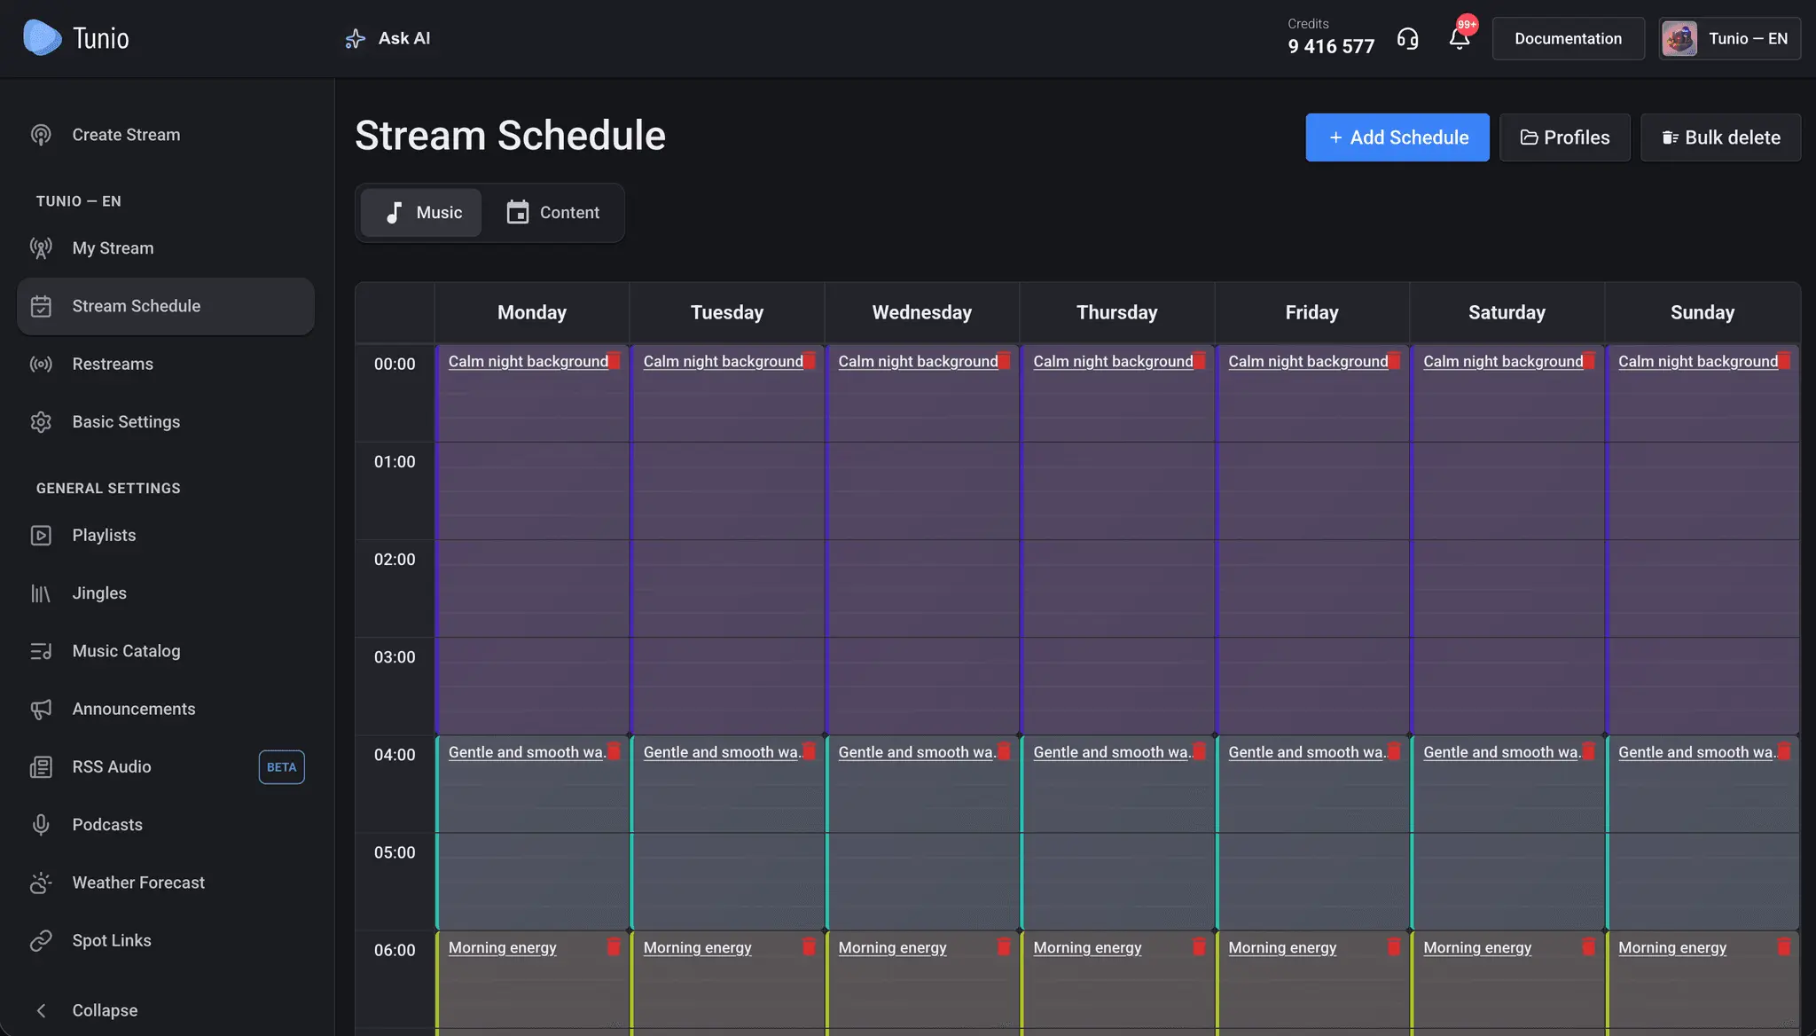The height and width of the screenshot is (1036, 1816).
Task: Switch to the Content schedule tab
Action: (552, 212)
